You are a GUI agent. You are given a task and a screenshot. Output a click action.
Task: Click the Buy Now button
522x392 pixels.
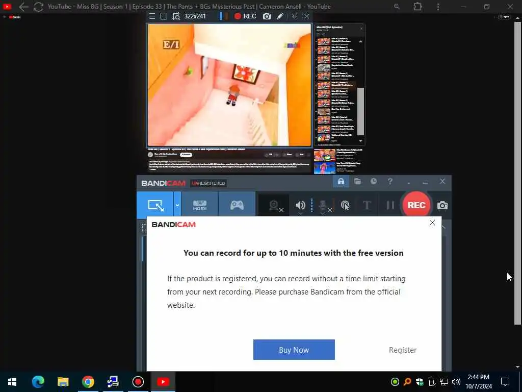tap(294, 350)
